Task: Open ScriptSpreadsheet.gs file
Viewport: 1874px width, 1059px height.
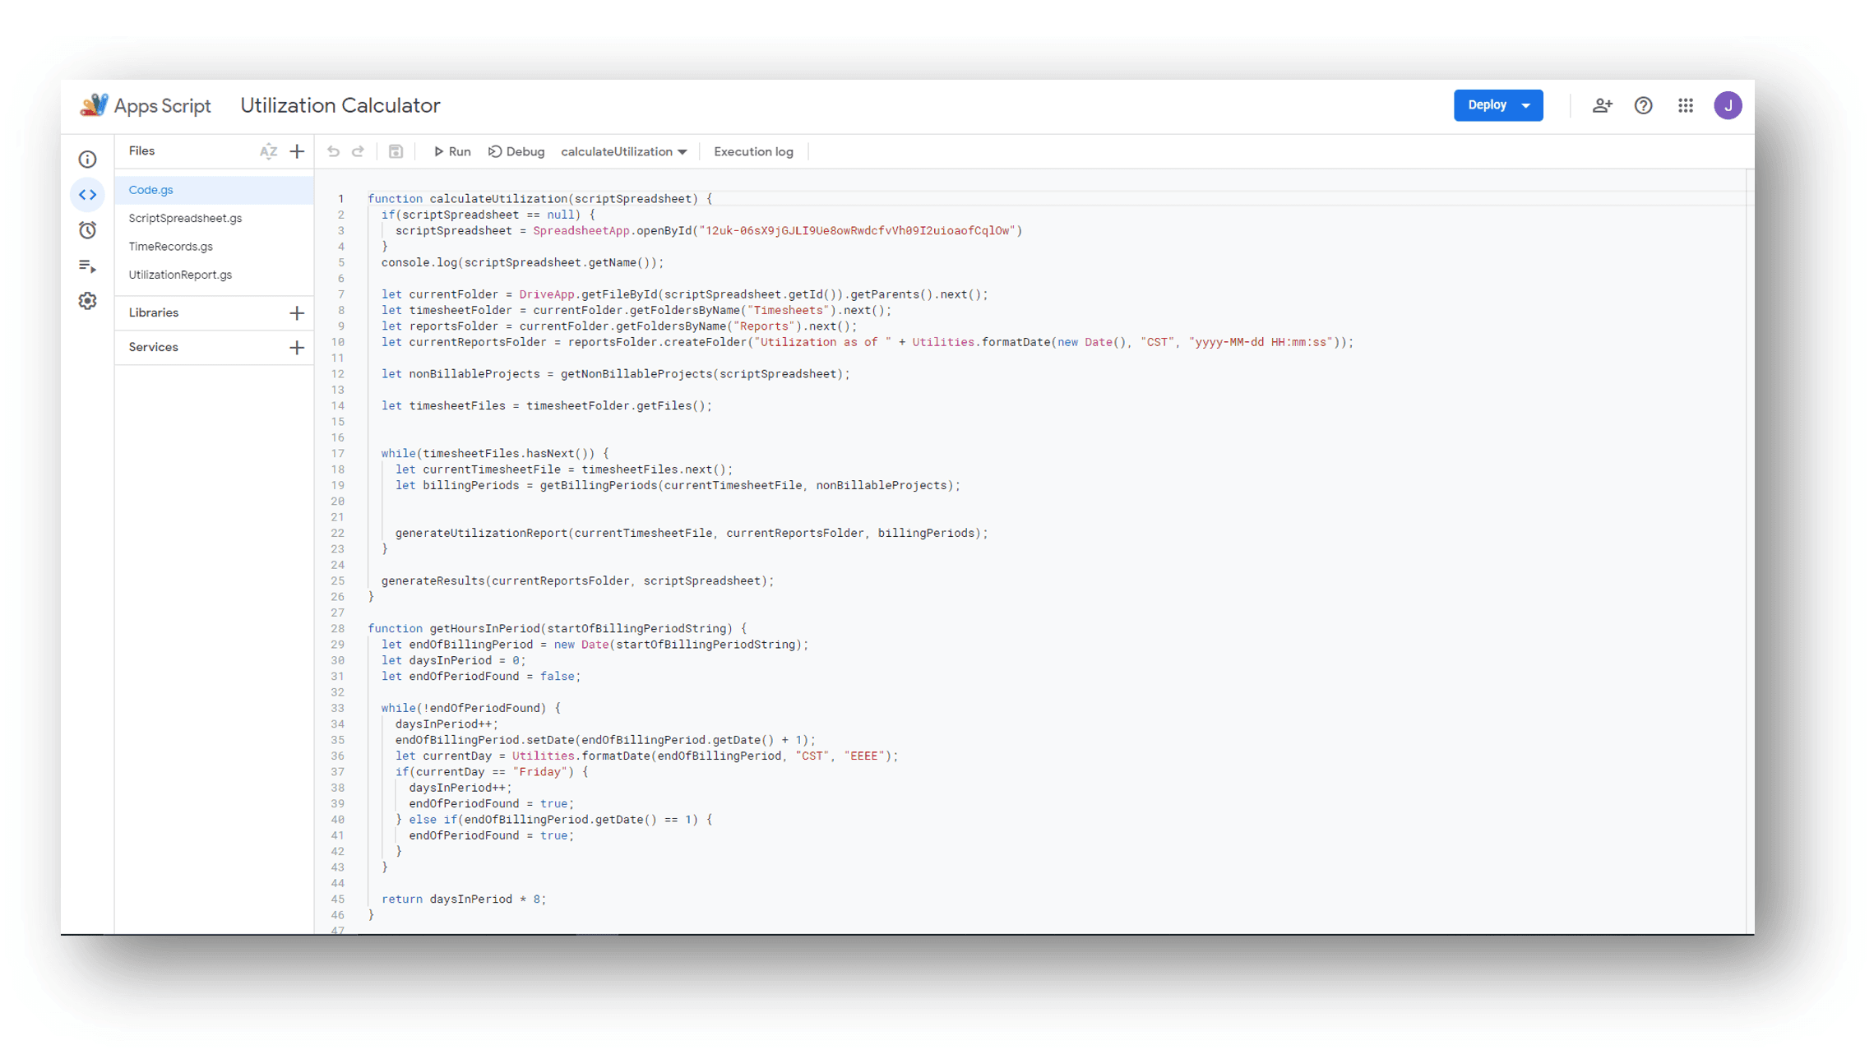Action: pyautogui.click(x=214, y=218)
